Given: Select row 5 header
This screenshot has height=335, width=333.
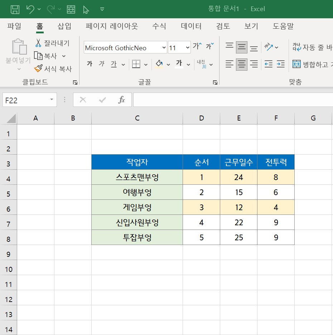Looking at the screenshot, I should point(8,192).
